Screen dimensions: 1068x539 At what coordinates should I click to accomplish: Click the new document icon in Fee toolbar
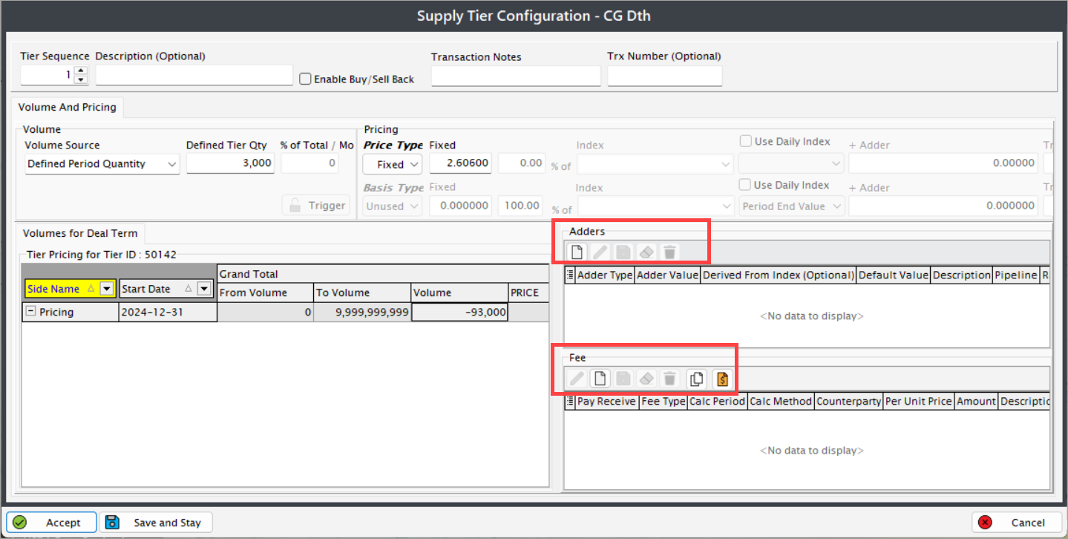(x=600, y=379)
